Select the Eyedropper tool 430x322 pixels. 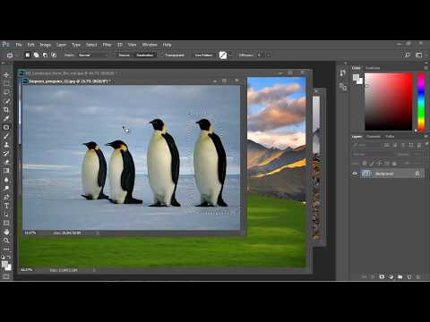pos(6,118)
